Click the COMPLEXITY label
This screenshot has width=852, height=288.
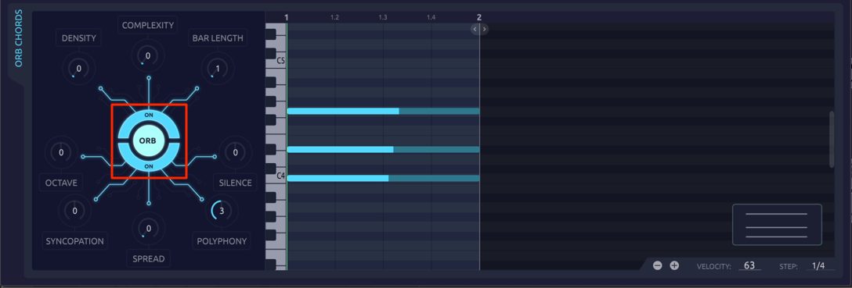point(148,26)
